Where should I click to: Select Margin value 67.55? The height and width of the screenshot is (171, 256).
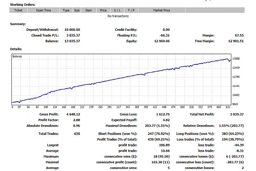tap(239, 35)
